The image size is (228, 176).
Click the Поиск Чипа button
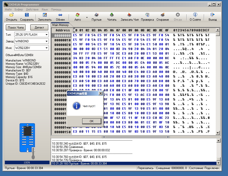click(x=16, y=27)
